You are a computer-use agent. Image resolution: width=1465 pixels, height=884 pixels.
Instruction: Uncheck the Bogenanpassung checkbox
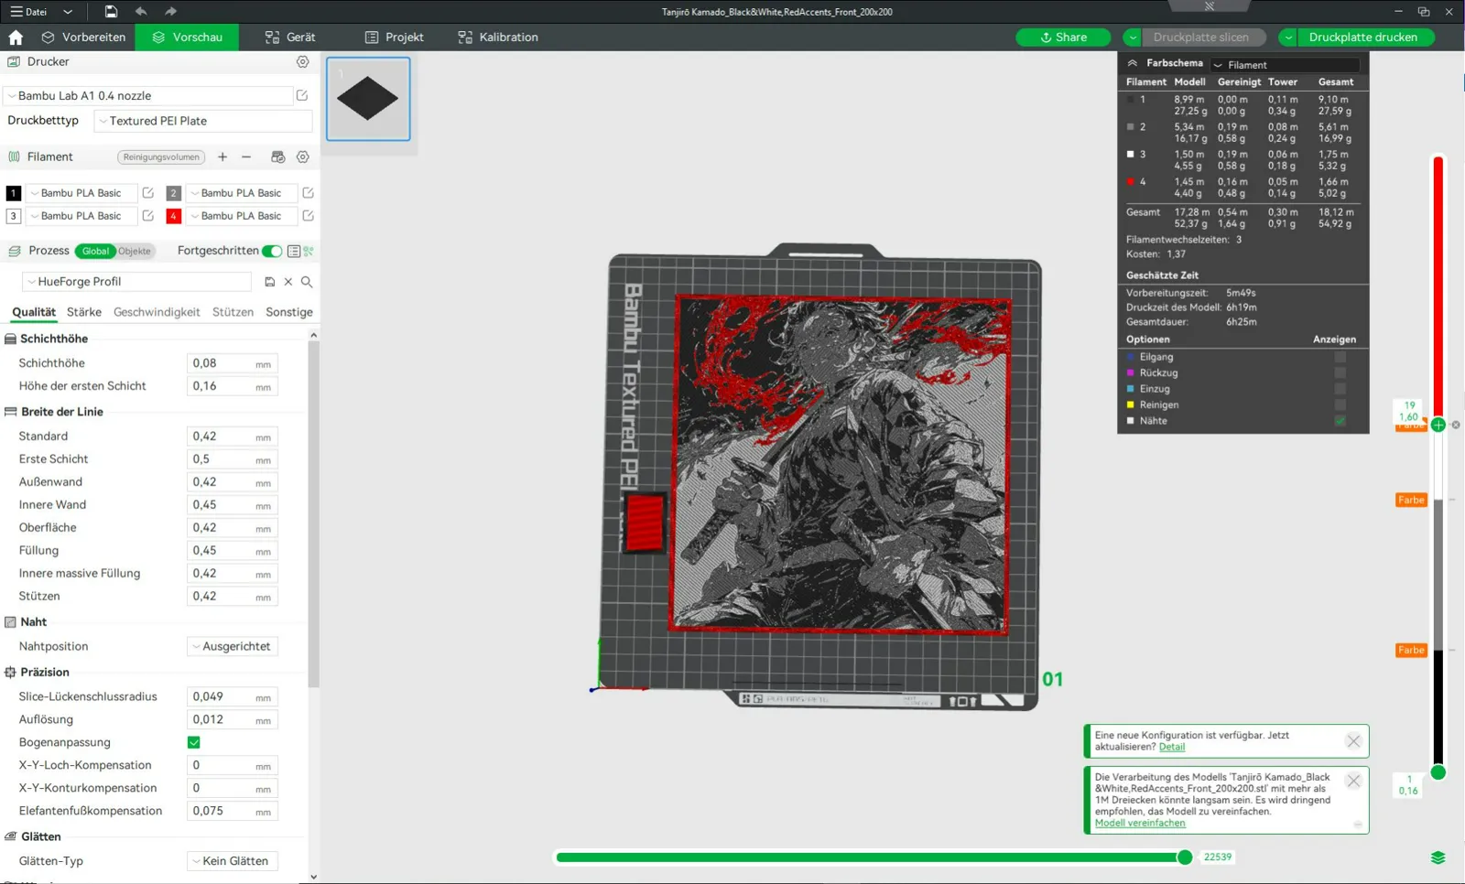(194, 742)
